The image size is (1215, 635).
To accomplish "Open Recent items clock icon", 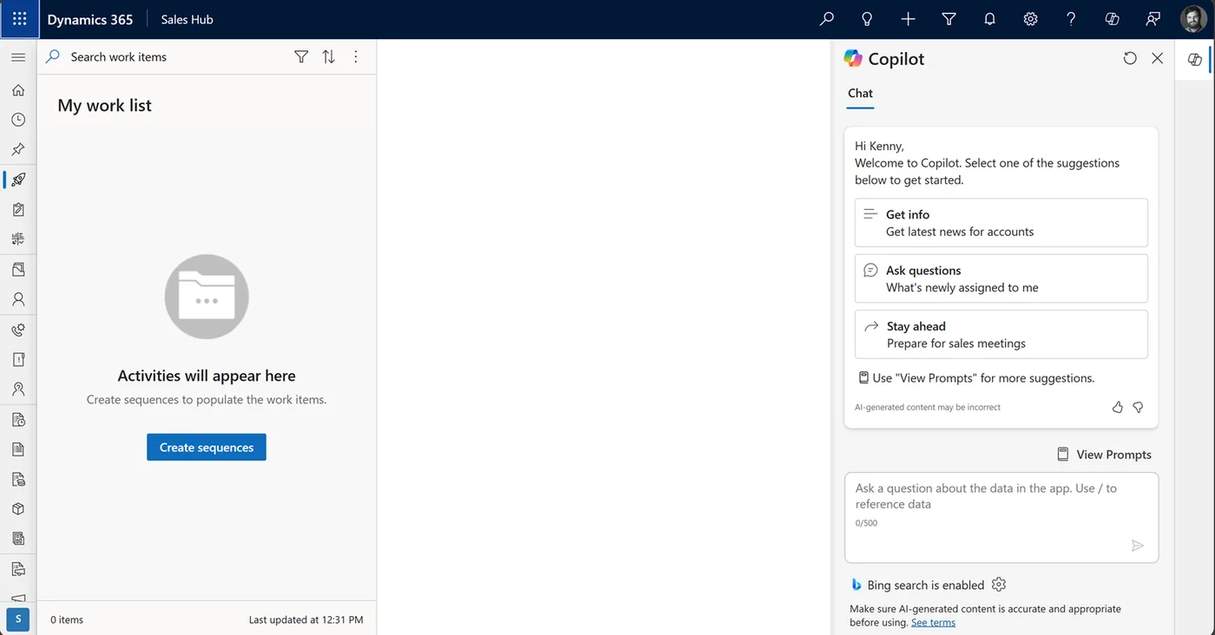I will (18, 120).
